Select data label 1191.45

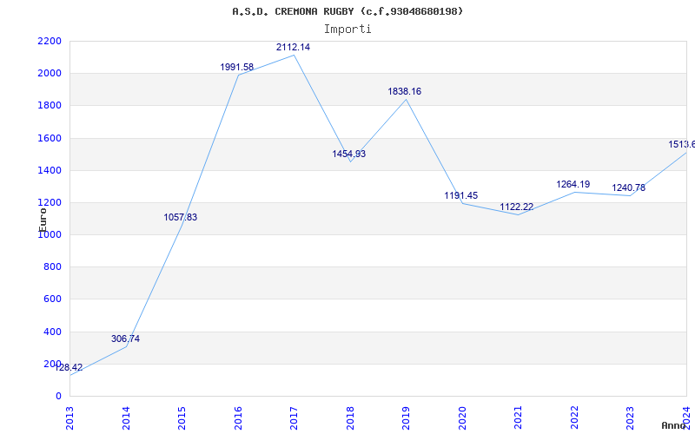pos(461,196)
